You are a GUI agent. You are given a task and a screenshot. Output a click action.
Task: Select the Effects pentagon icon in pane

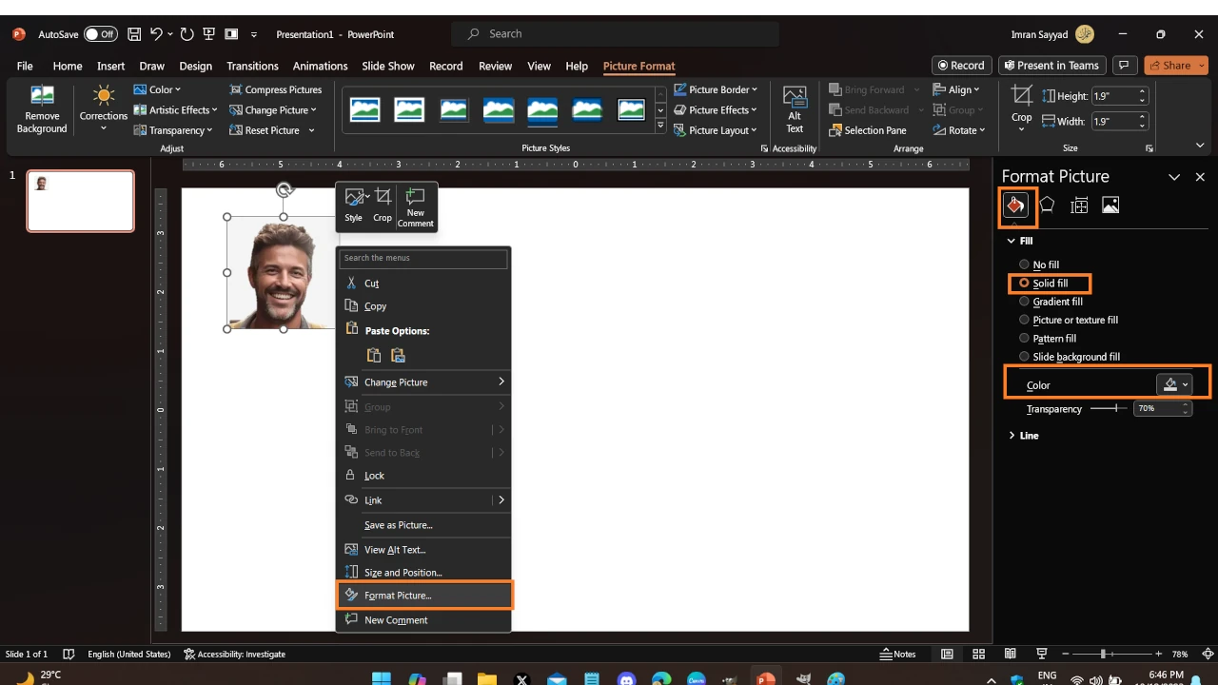(x=1047, y=205)
